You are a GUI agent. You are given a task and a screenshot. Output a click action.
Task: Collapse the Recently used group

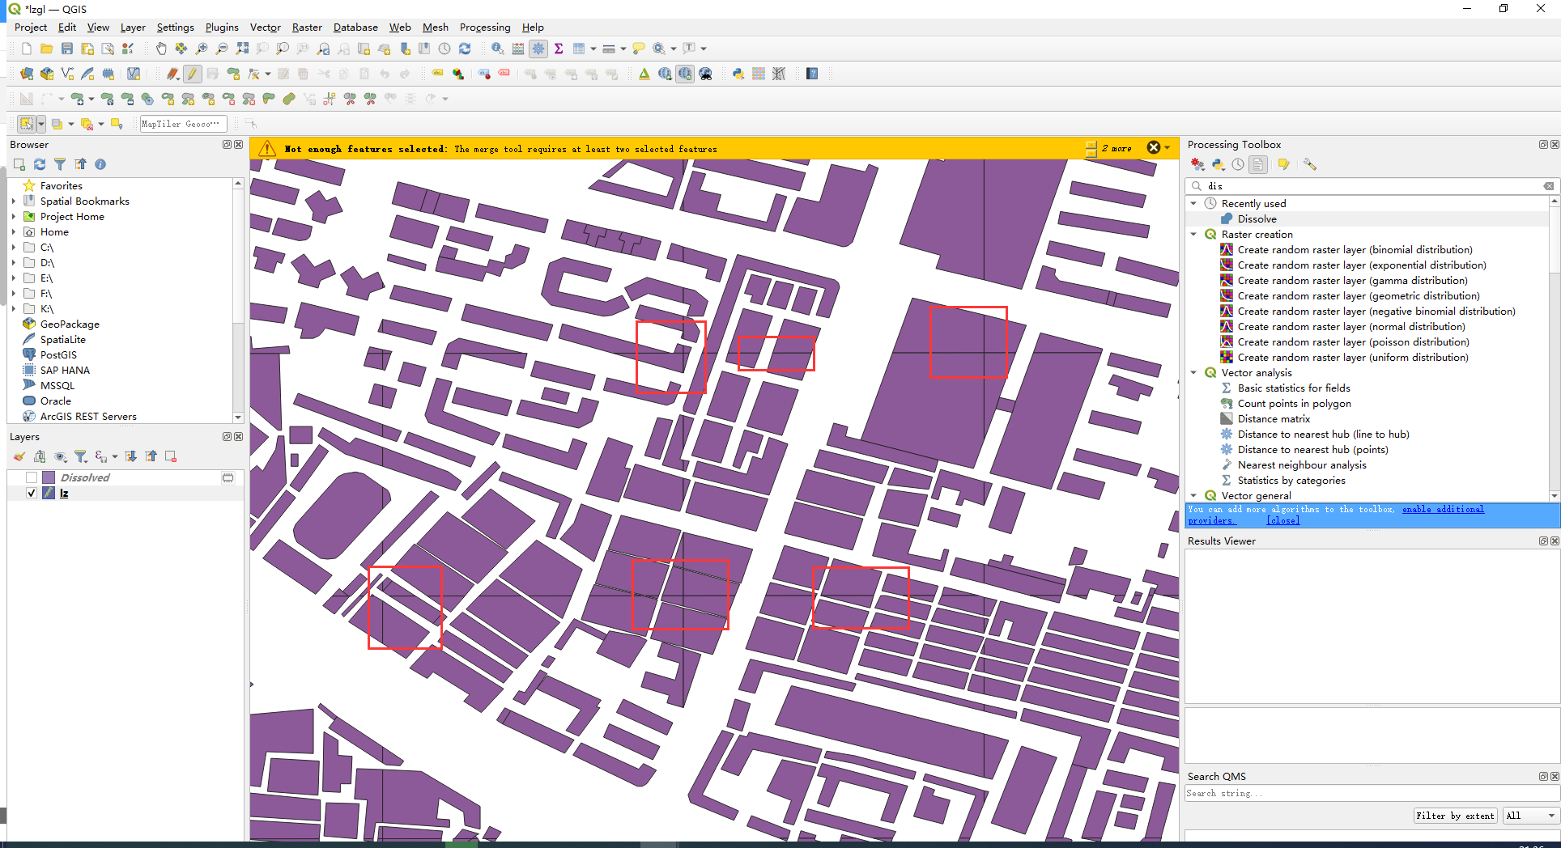tap(1193, 204)
